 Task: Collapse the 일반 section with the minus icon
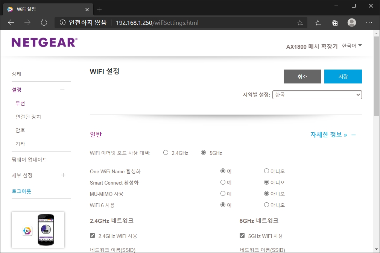[354, 135]
